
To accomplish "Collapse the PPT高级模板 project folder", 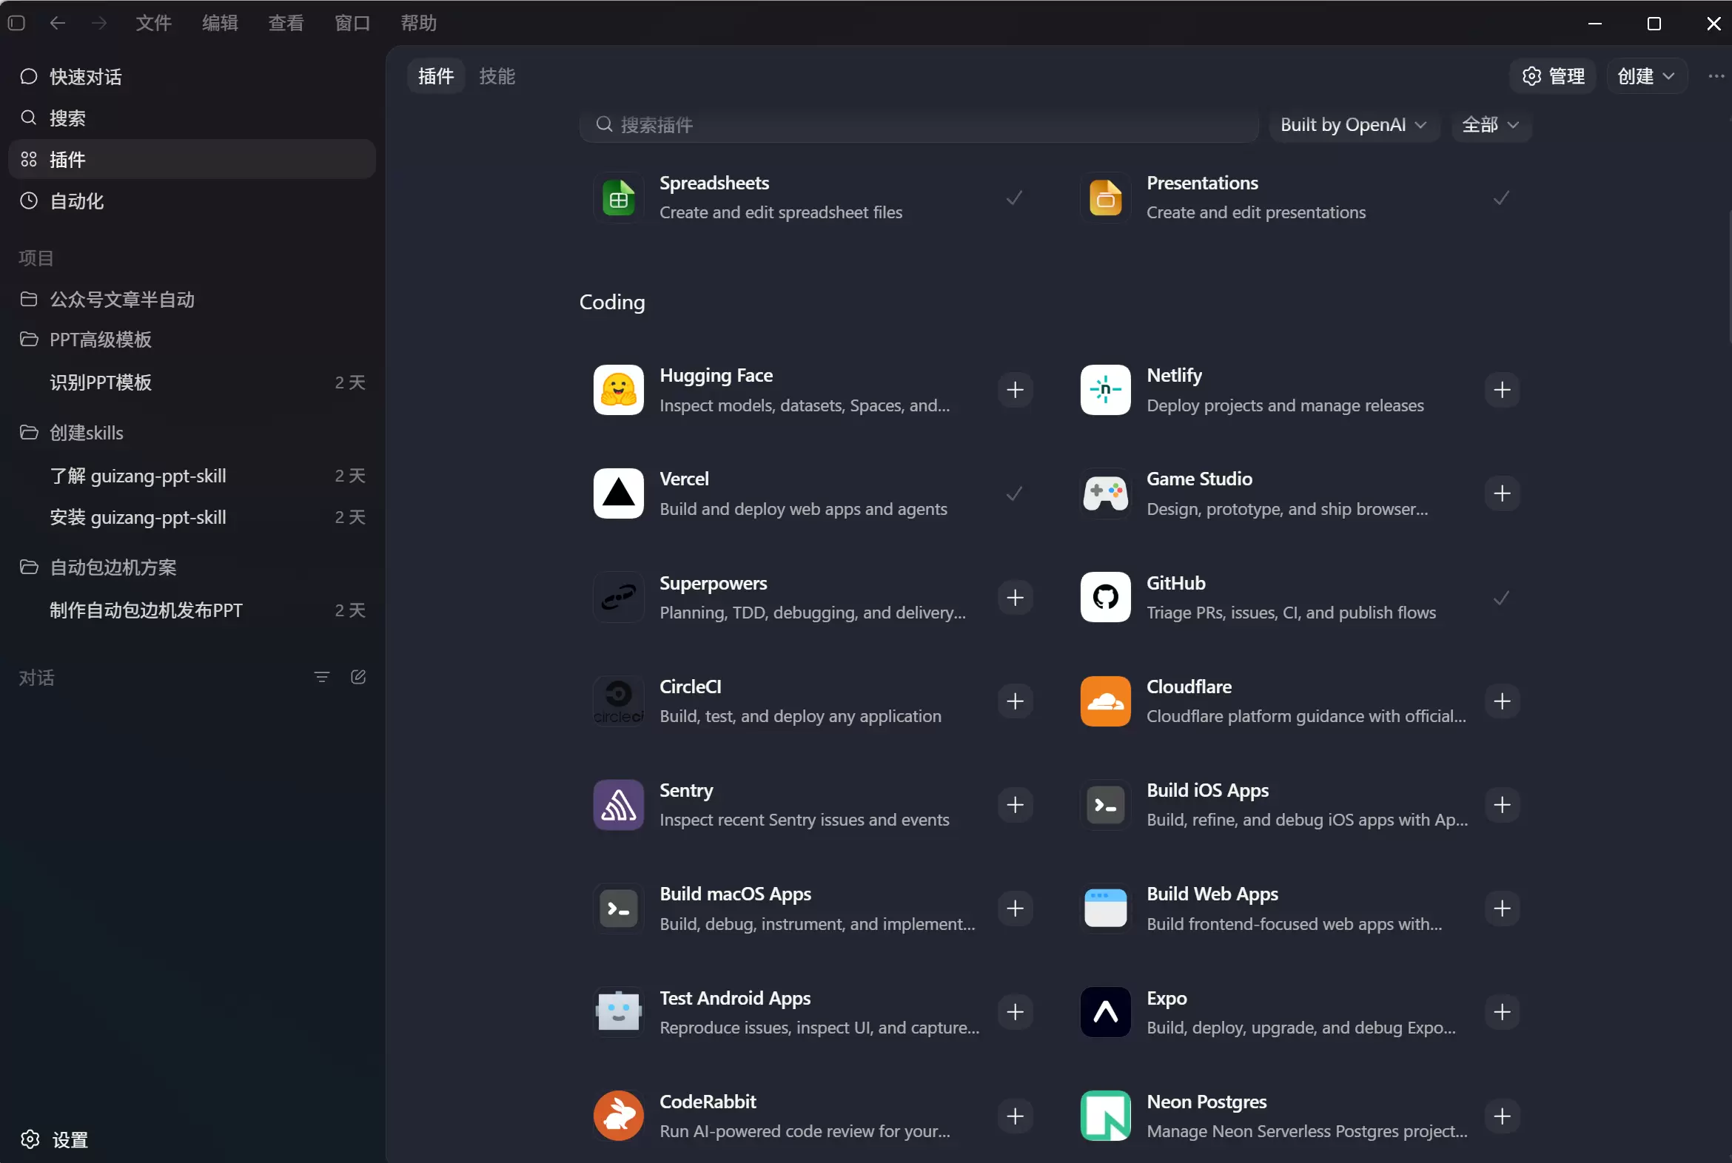I will [192, 340].
